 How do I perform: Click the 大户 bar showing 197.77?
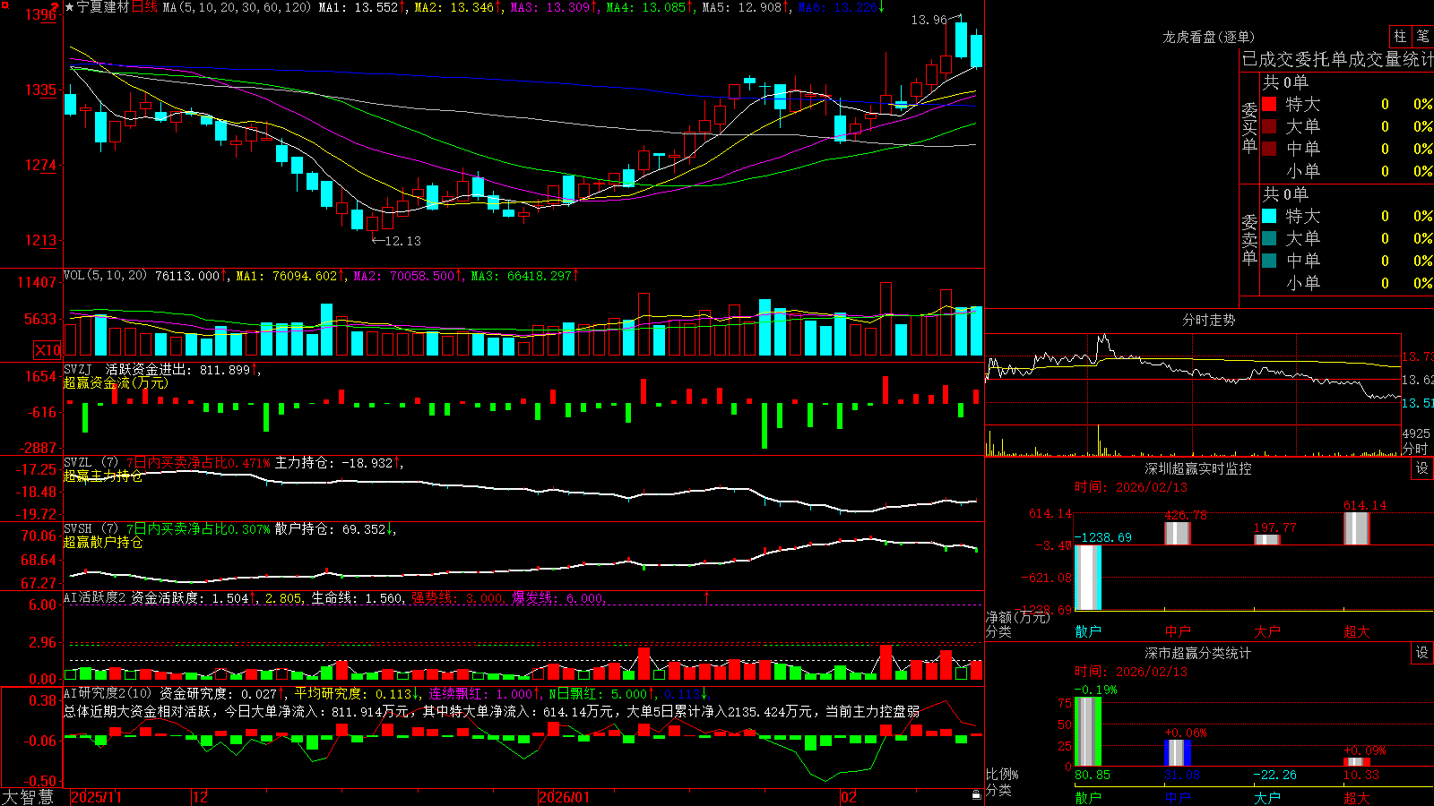(1267, 539)
